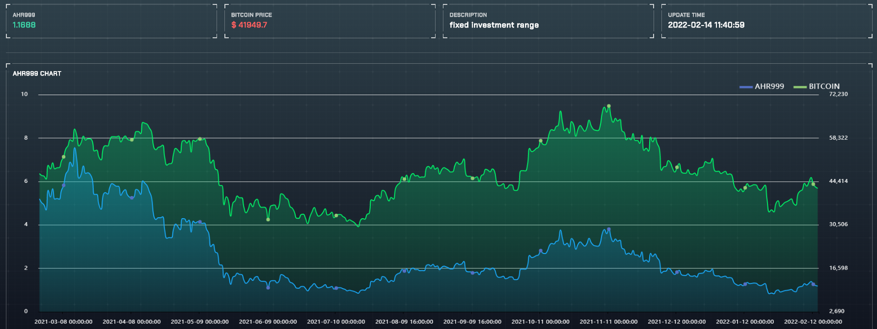Click Bitcoin marker at 2022-01-12
The image size is (877, 329).
(x=745, y=188)
